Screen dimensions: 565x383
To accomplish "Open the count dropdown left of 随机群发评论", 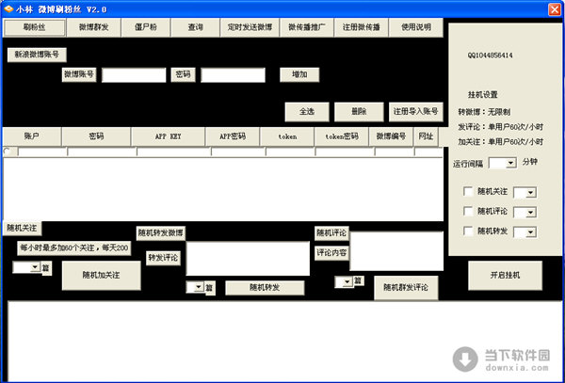I will click(x=347, y=282).
